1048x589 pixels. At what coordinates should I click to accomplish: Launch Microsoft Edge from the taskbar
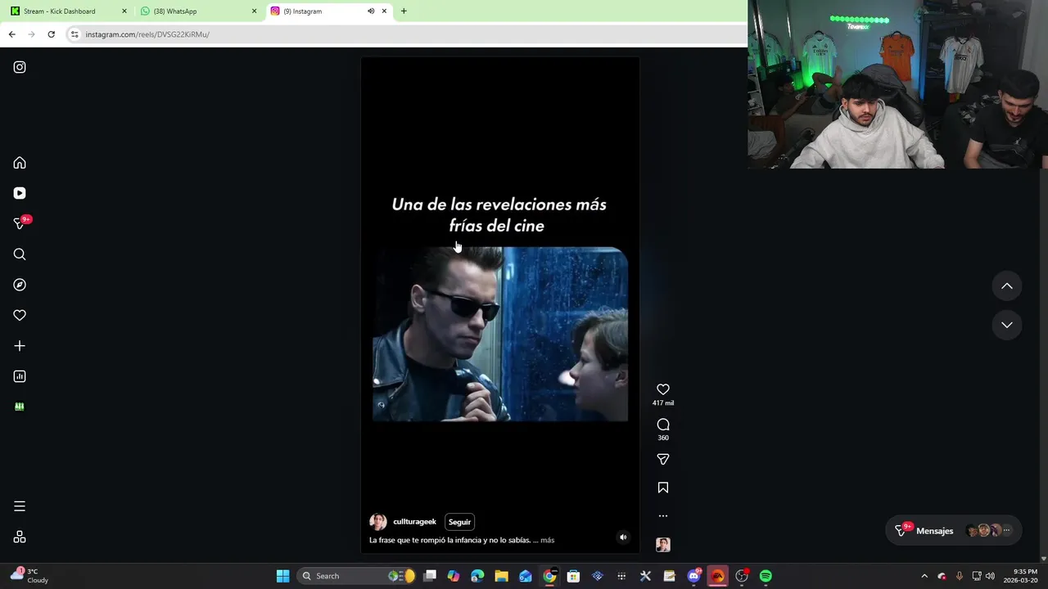(x=477, y=576)
